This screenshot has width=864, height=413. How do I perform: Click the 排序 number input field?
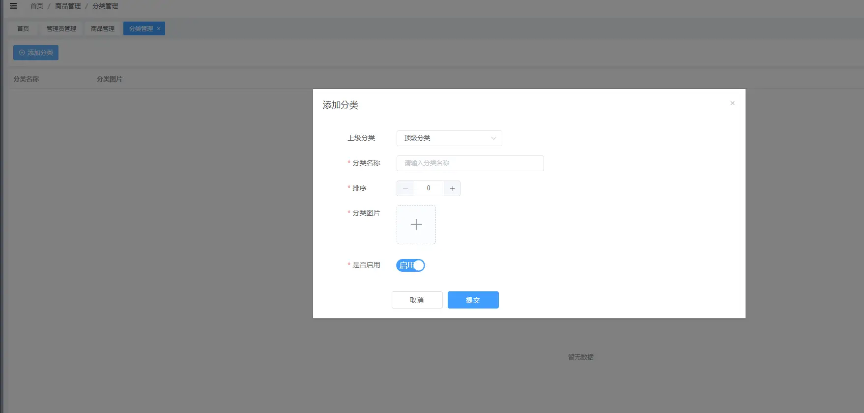pos(428,188)
